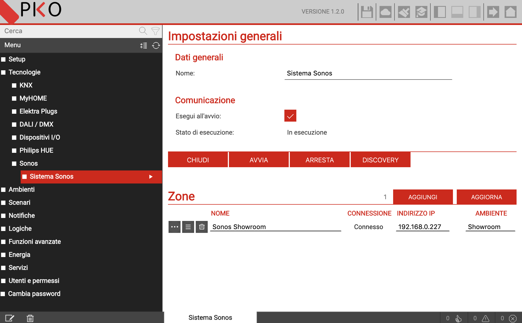Open the graduation cap tutorial icon
The height and width of the screenshot is (323, 522).
click(x=421, y=12)
